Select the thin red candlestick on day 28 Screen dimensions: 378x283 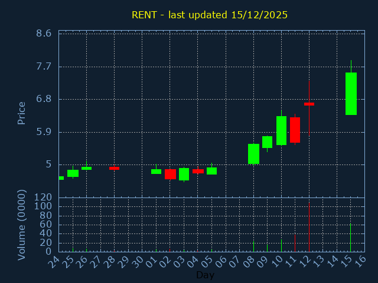(114, 168)
